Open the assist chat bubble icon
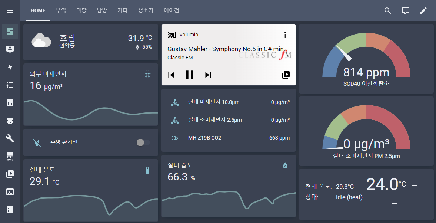Image resolution: width=436 pixels, height=223 pixels. (x=406, y=11)
